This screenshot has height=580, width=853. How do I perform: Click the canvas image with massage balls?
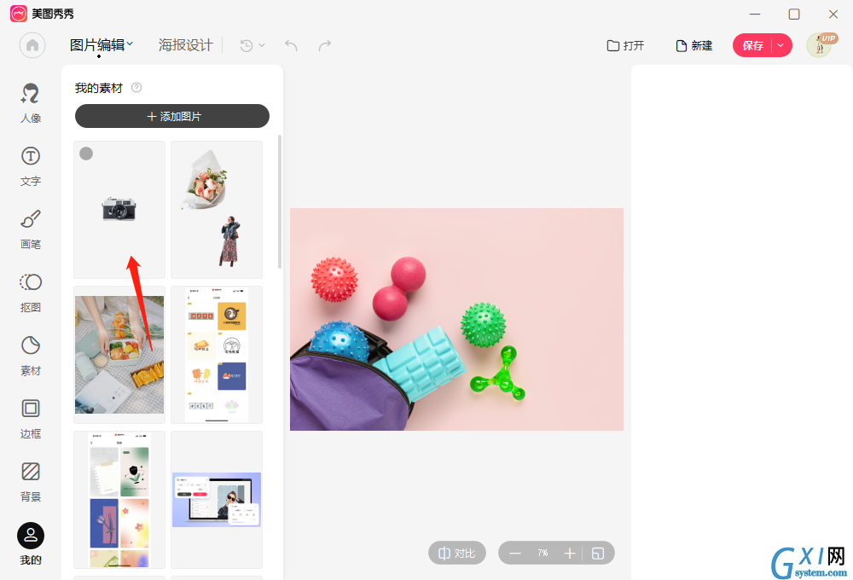[x=456, y=319]
